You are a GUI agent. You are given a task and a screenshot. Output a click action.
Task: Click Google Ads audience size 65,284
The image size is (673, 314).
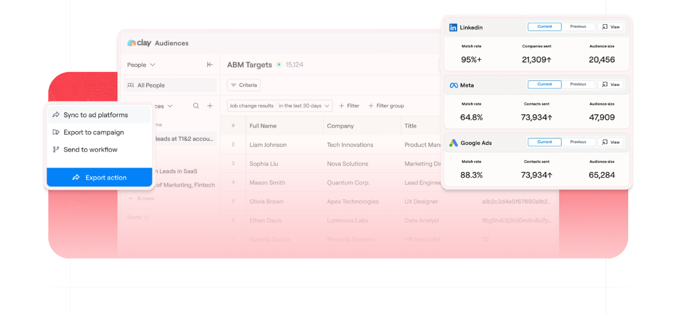(602, 175)
